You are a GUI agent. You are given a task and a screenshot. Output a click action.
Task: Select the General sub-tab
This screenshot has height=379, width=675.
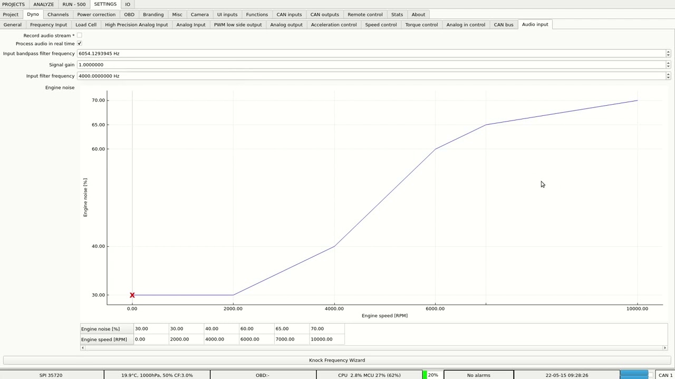click(x=13, y=25)
